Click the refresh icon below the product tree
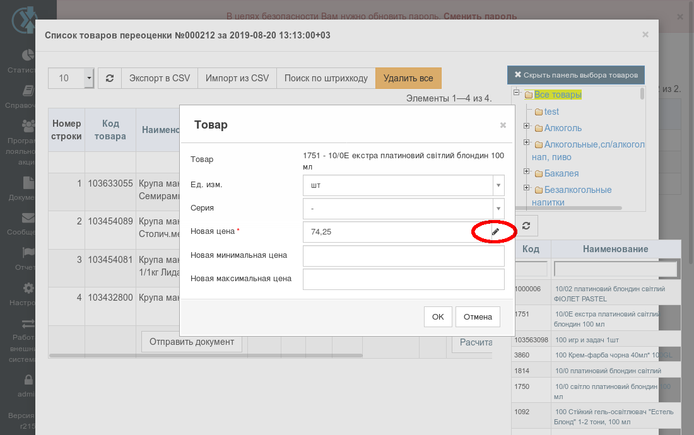Image resolution: width=694 pixels, height=435 pixels. click(x=526, y=226)
